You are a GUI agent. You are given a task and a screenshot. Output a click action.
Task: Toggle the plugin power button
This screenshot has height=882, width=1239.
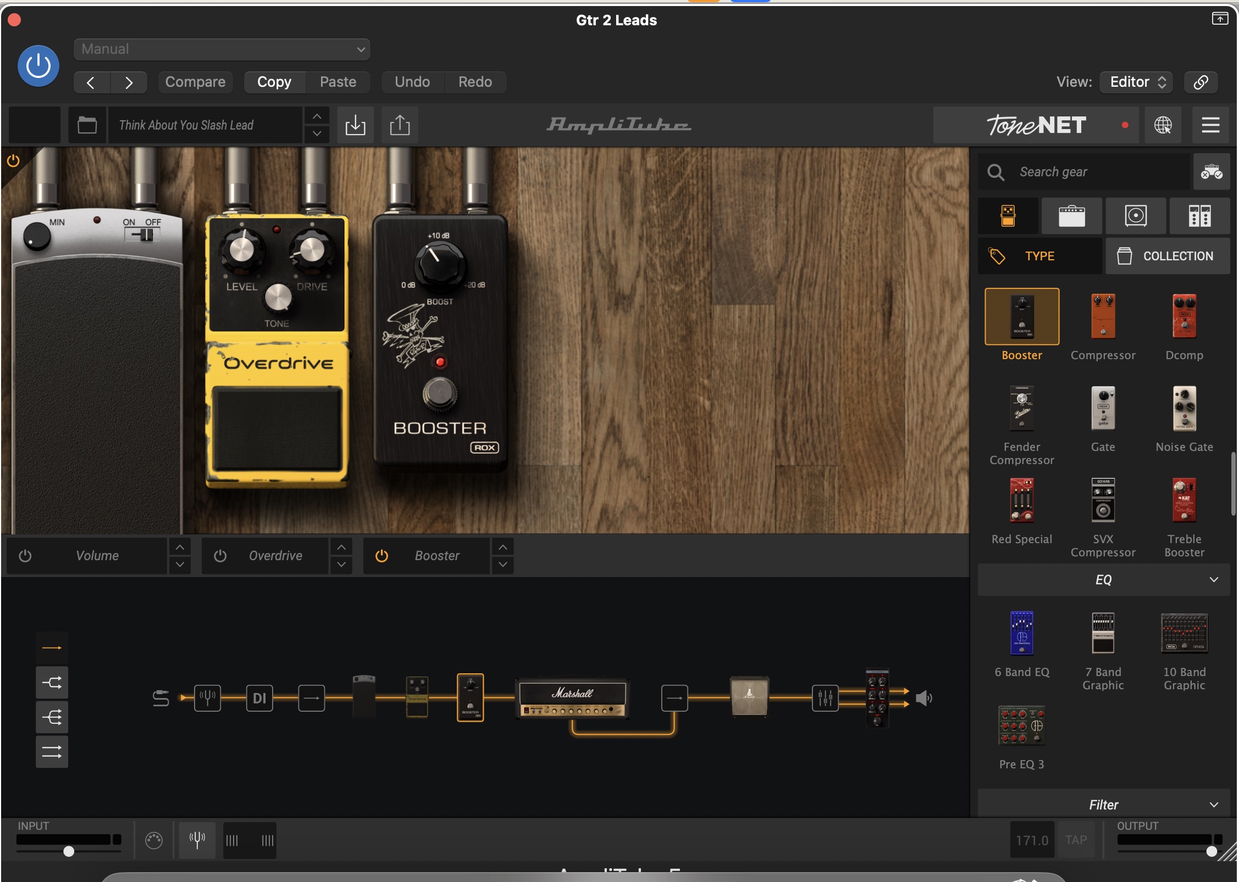(38, 66)
